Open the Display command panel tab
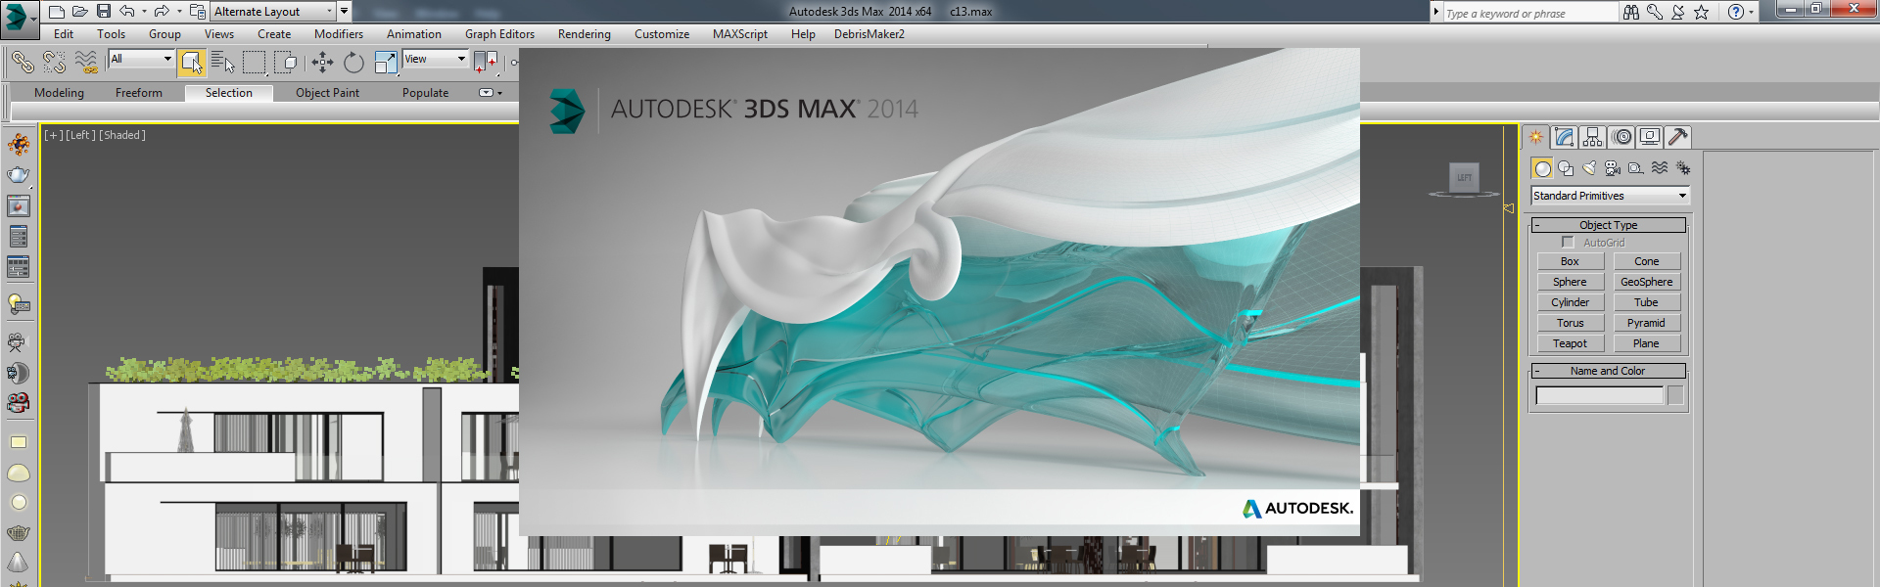The image size is (1880, 587). tap(1650, 137)
